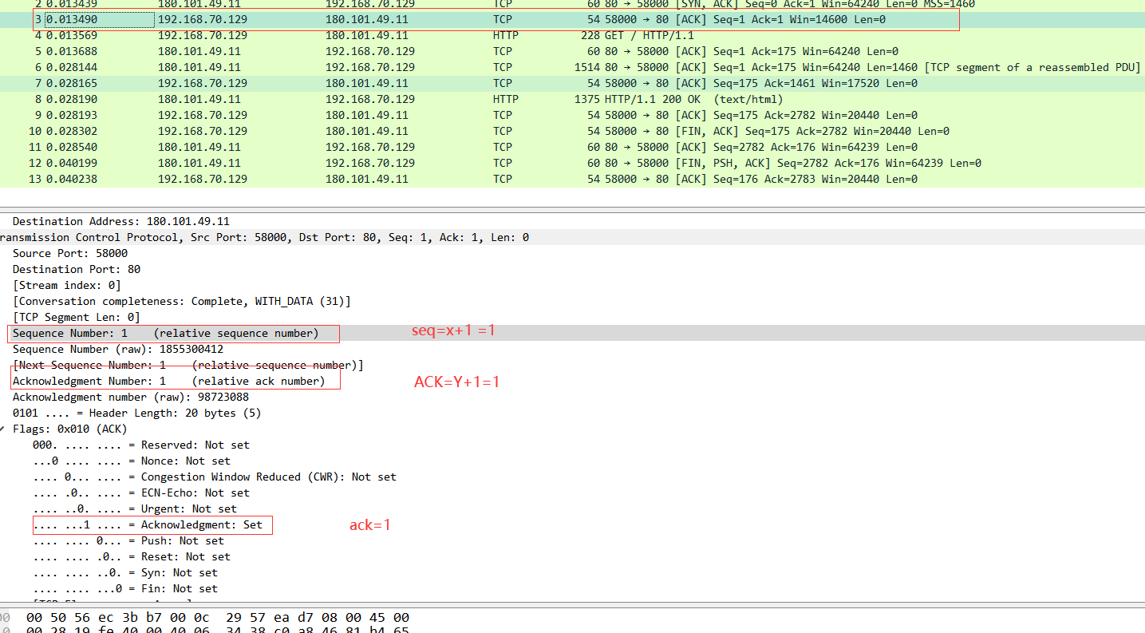Screen dimensions: 1145x633
Task: Select the Destination Port: 80 field
Action: click(x=77, y=269)
